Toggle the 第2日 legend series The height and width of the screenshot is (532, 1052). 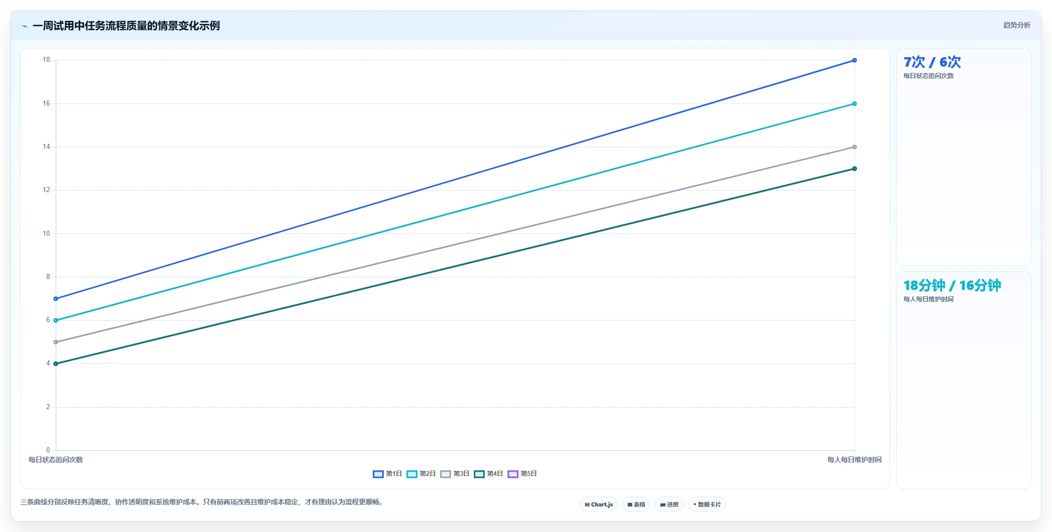tap(421, 474)
